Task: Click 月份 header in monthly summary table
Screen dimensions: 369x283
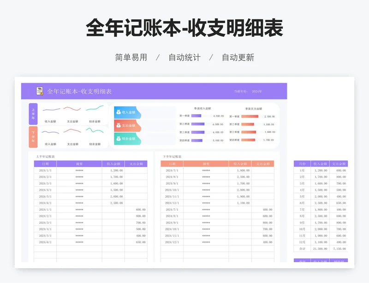Action: click(302, 164)
